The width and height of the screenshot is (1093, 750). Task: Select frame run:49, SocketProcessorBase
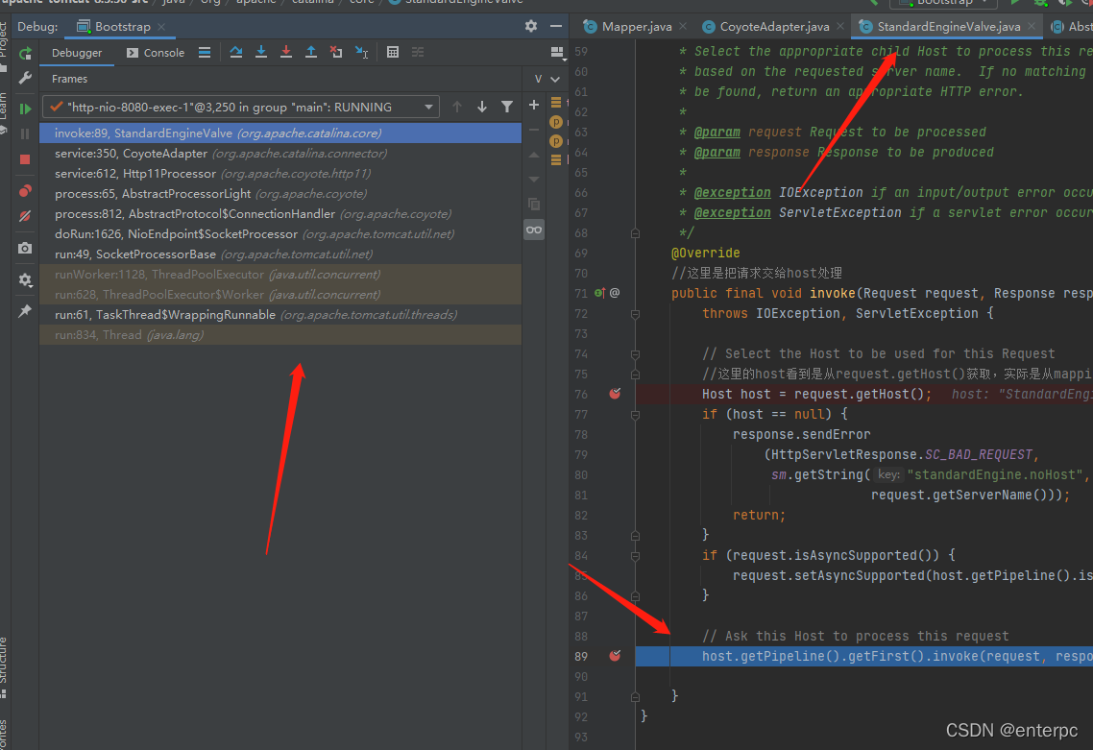tap(280, 254)
